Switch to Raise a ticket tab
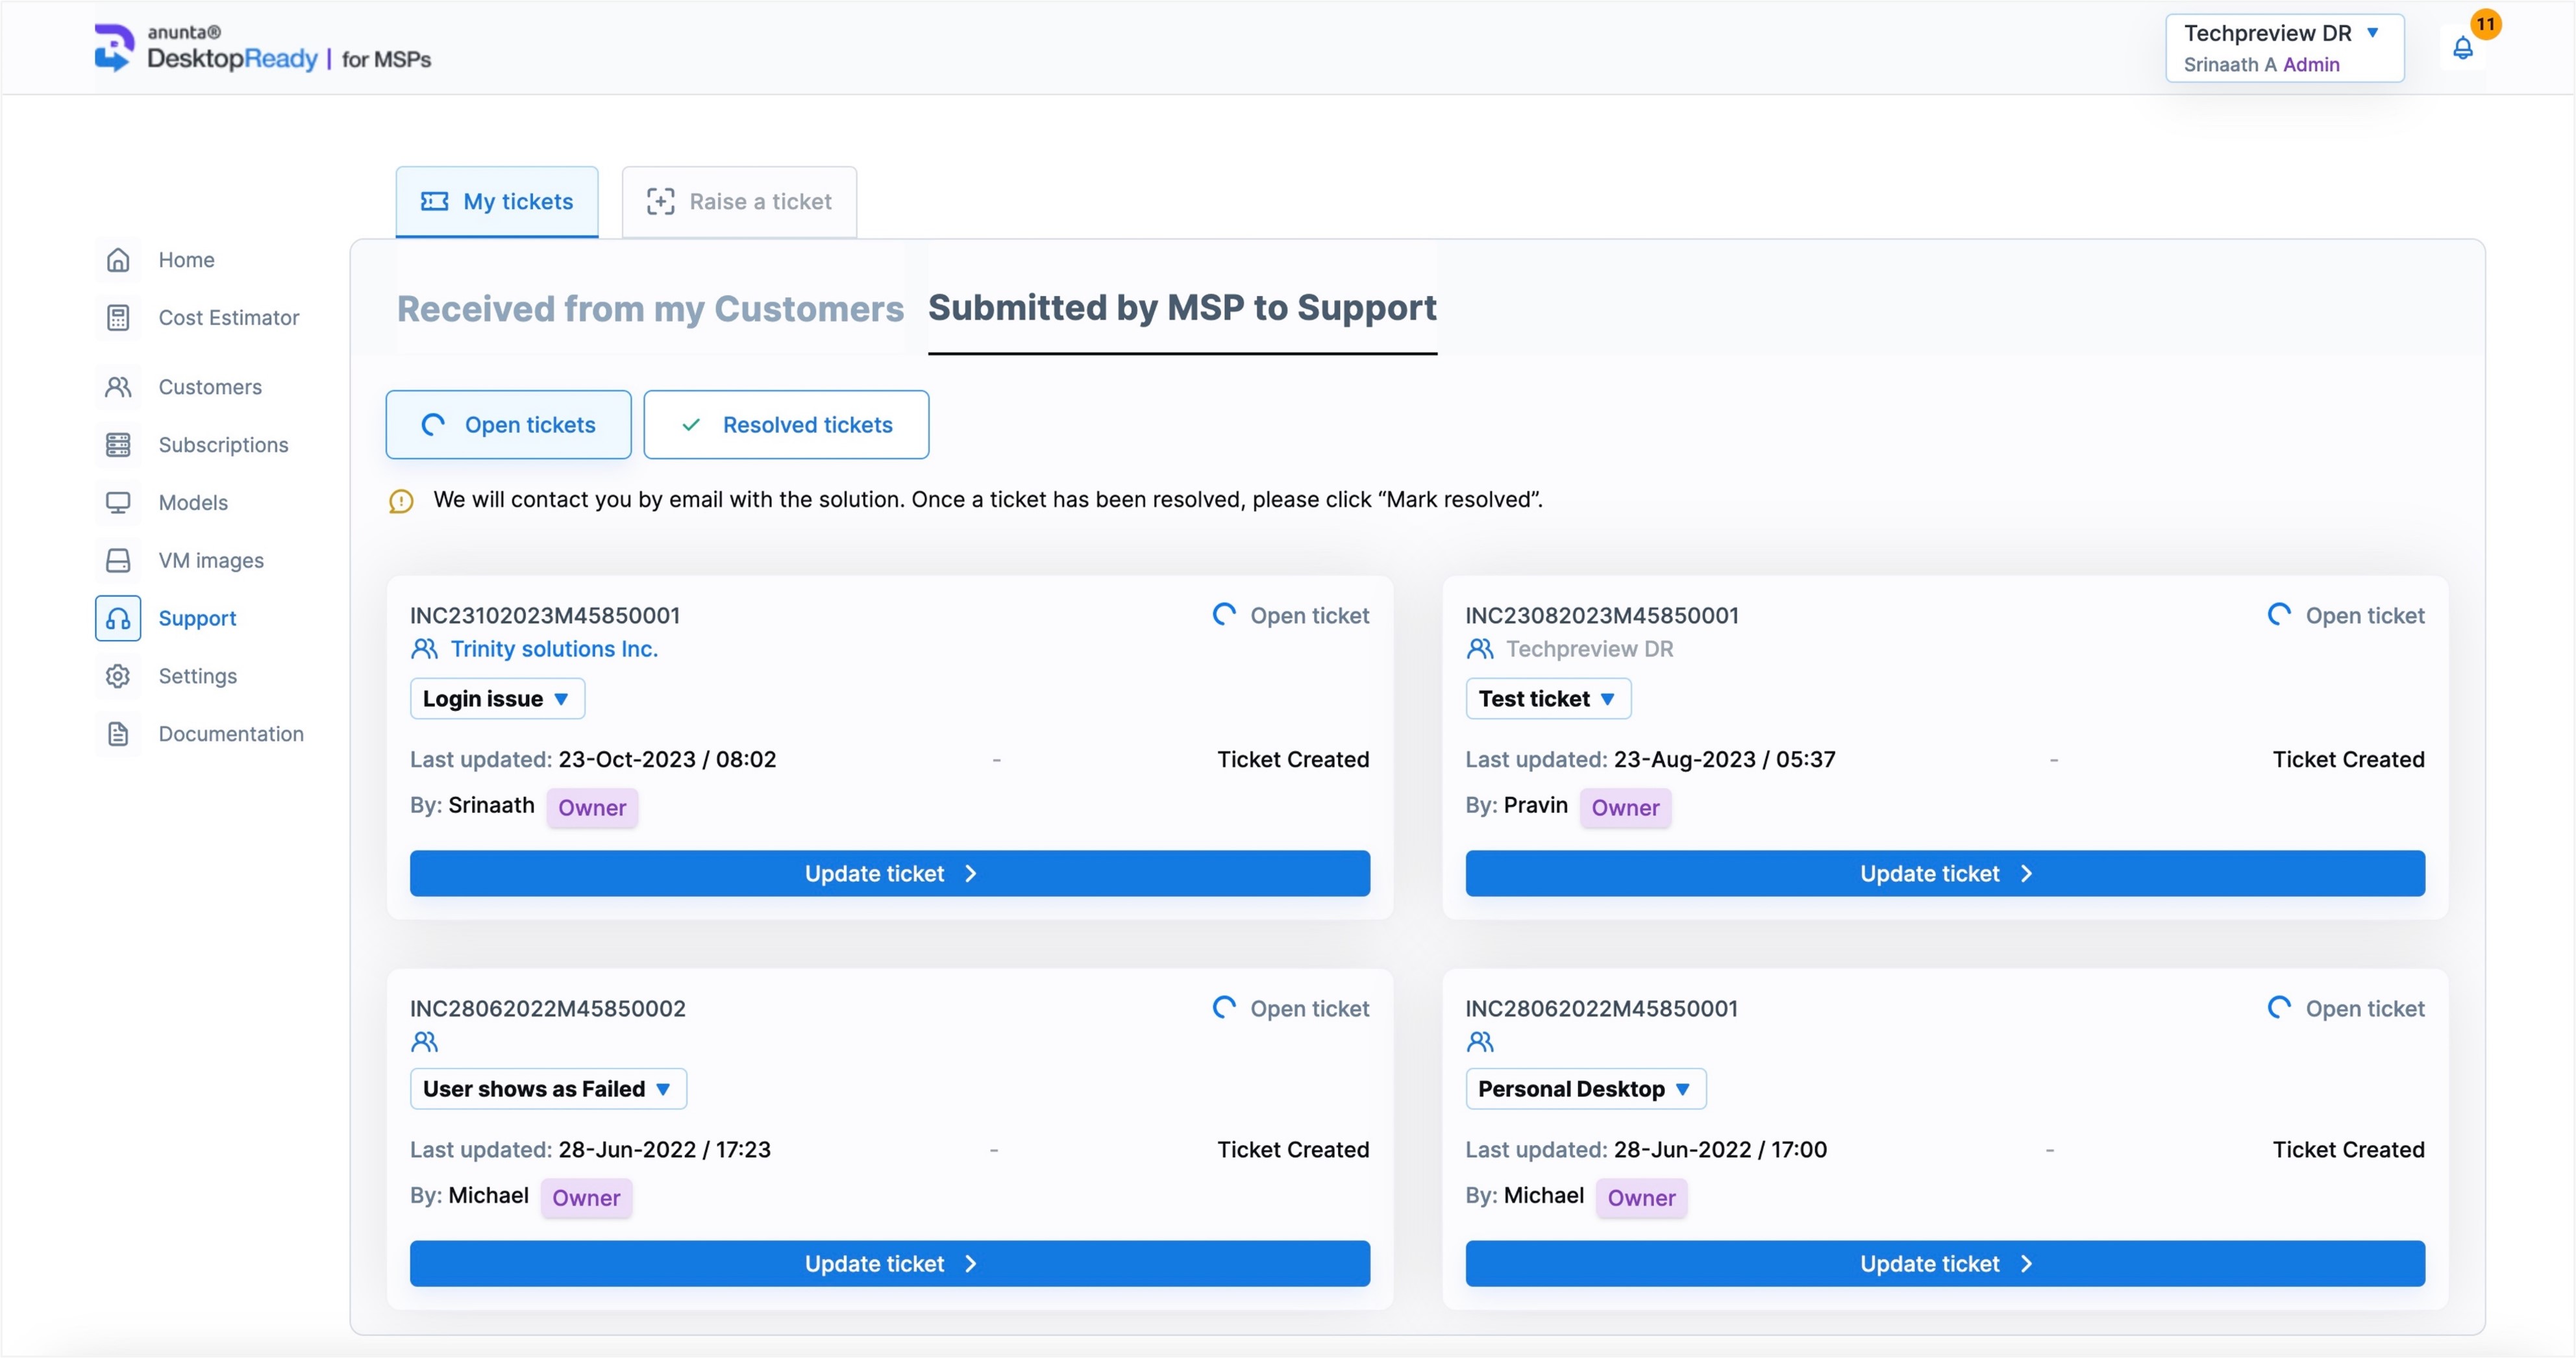 (739, 202)
